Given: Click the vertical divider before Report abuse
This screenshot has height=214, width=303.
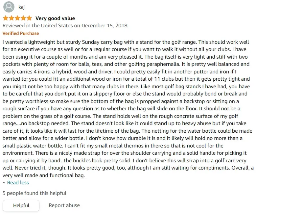Looking at the screenshot, I should pyautogui.click(x=45, y=205).
